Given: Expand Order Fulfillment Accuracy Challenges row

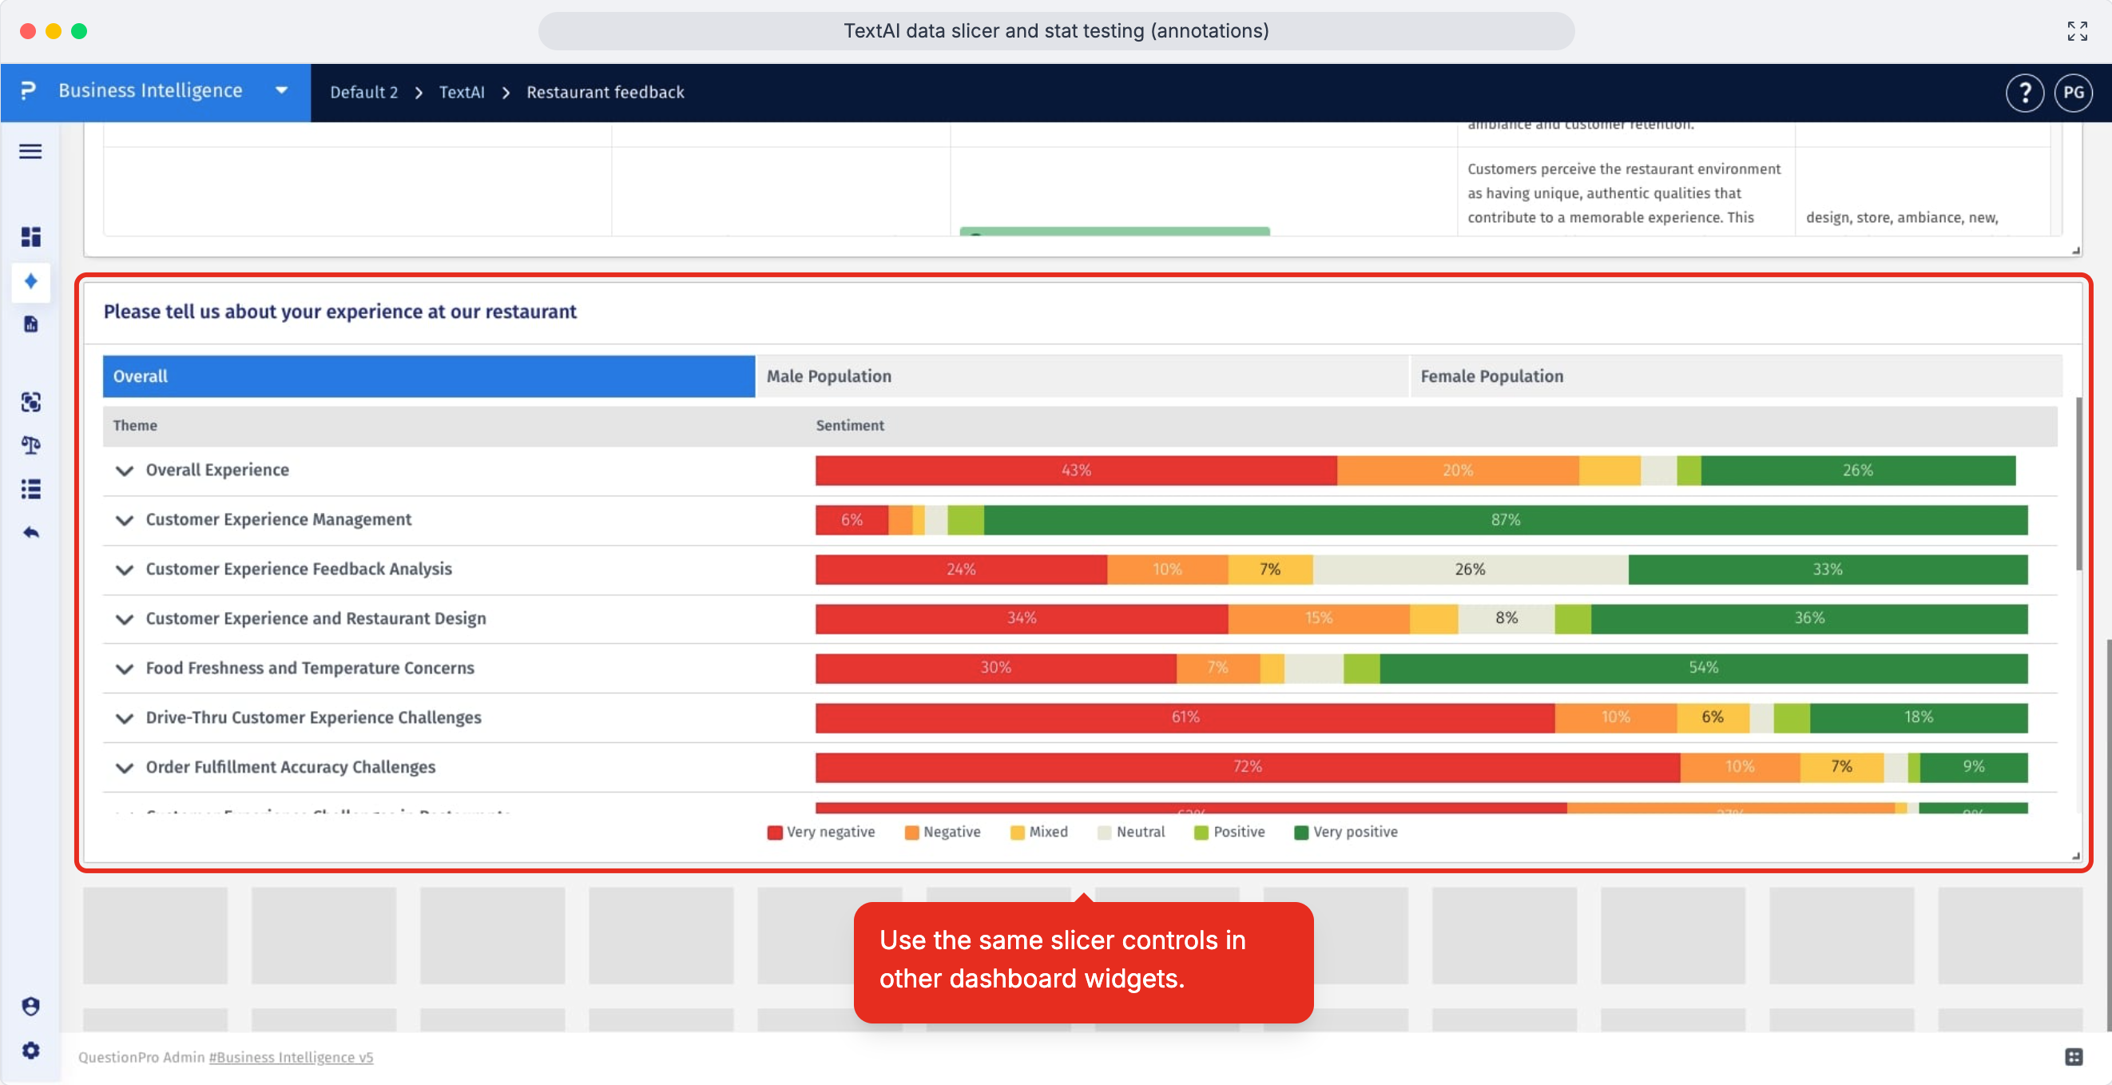Looking at the screenshot, I should pos(124,768).
